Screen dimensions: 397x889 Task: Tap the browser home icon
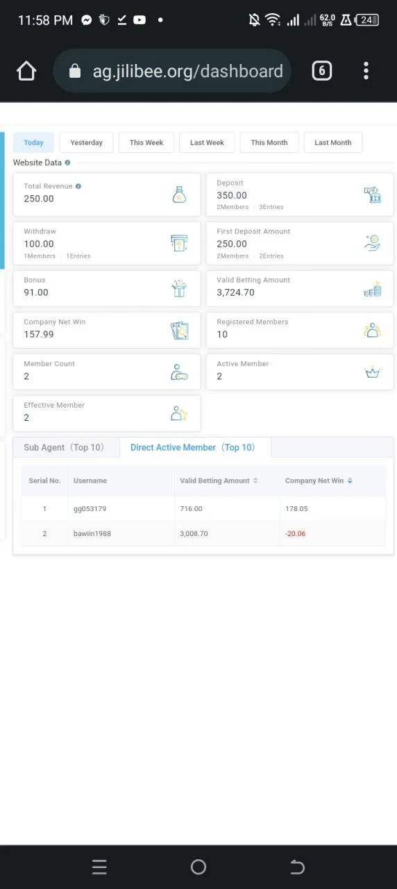26,71
